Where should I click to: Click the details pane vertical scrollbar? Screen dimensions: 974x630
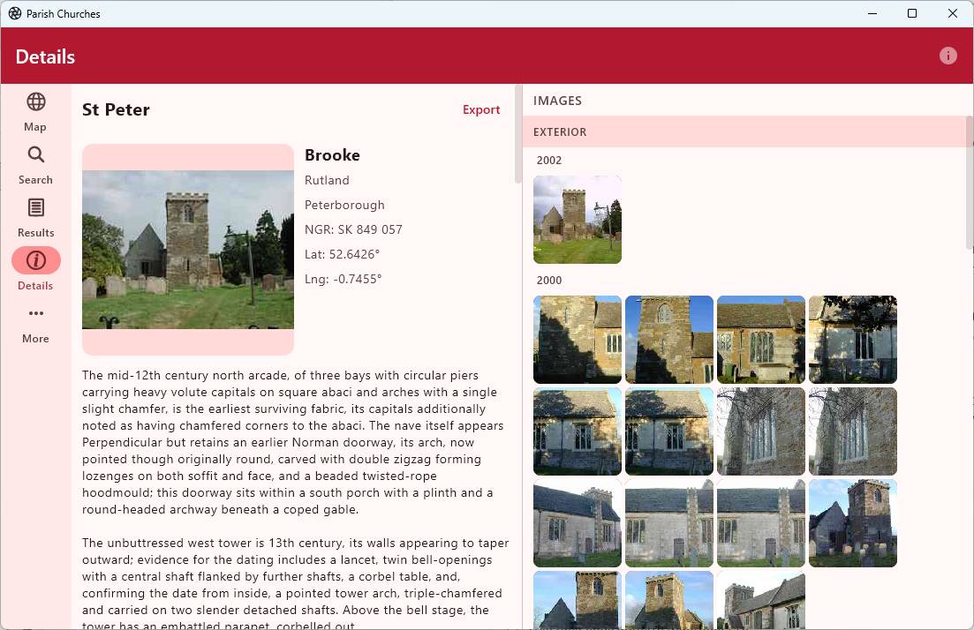click(518, 134)
